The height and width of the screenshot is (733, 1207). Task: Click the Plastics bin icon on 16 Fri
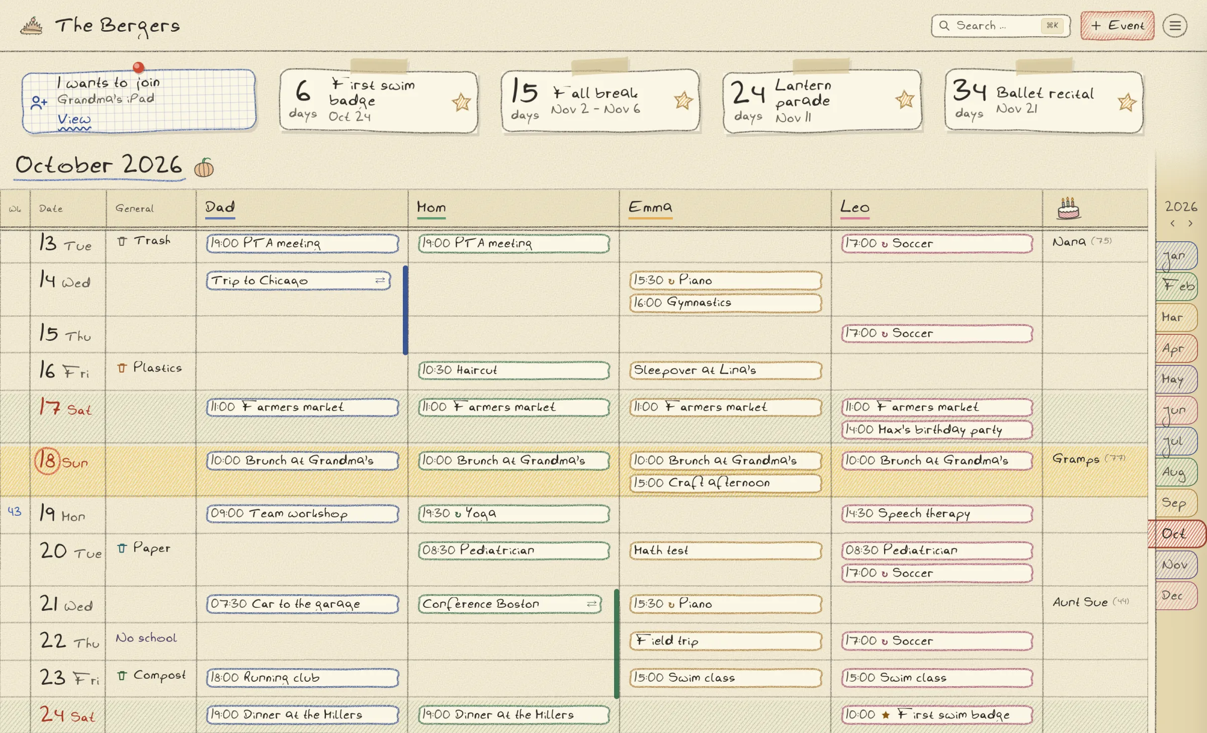122,368
